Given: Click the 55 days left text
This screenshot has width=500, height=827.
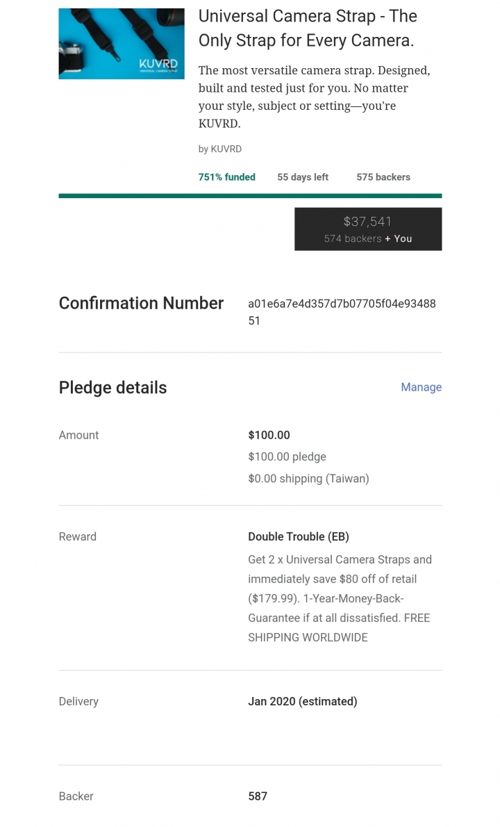Looking at the screenshot, I should coord(303,177).
